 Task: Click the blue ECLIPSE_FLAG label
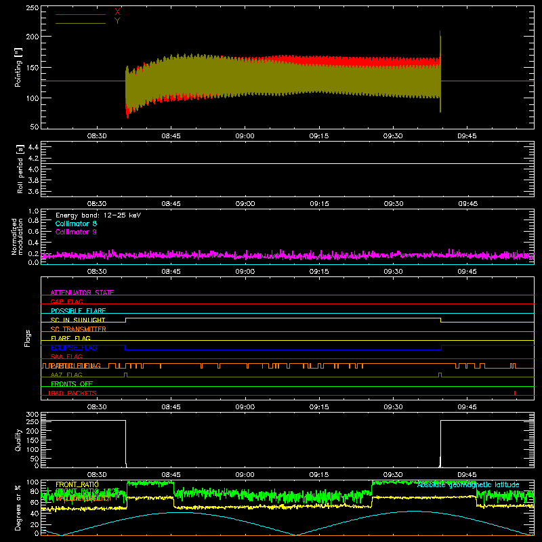74,348
